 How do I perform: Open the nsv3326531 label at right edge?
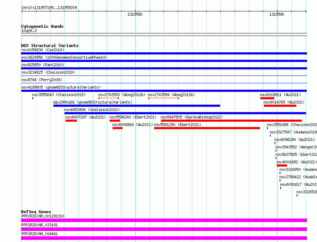click(x=307, y=192)
